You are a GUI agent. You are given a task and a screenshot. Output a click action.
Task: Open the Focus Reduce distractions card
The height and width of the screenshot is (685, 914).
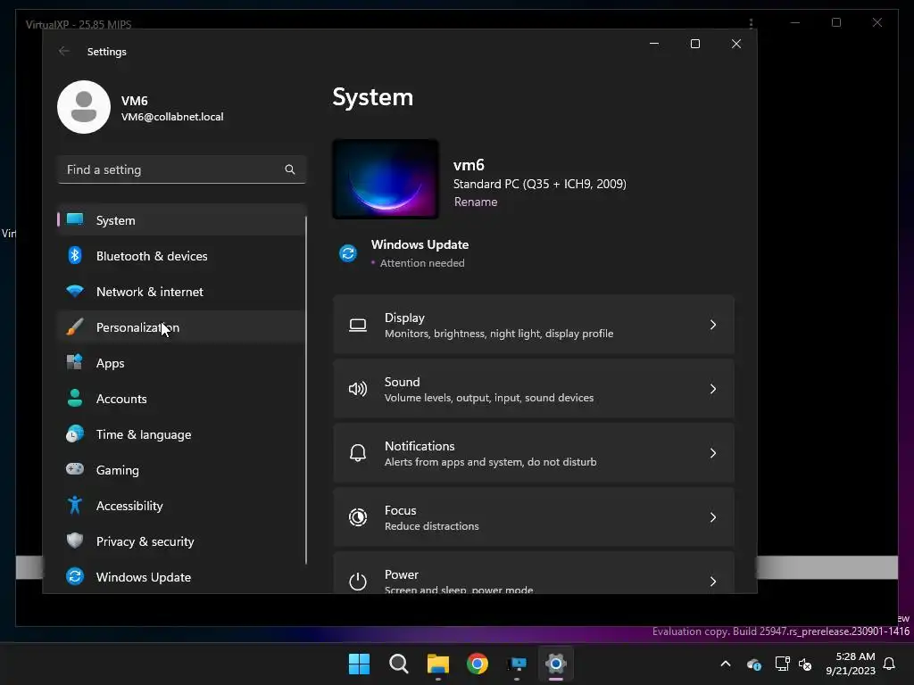click(x=534, y=516)
